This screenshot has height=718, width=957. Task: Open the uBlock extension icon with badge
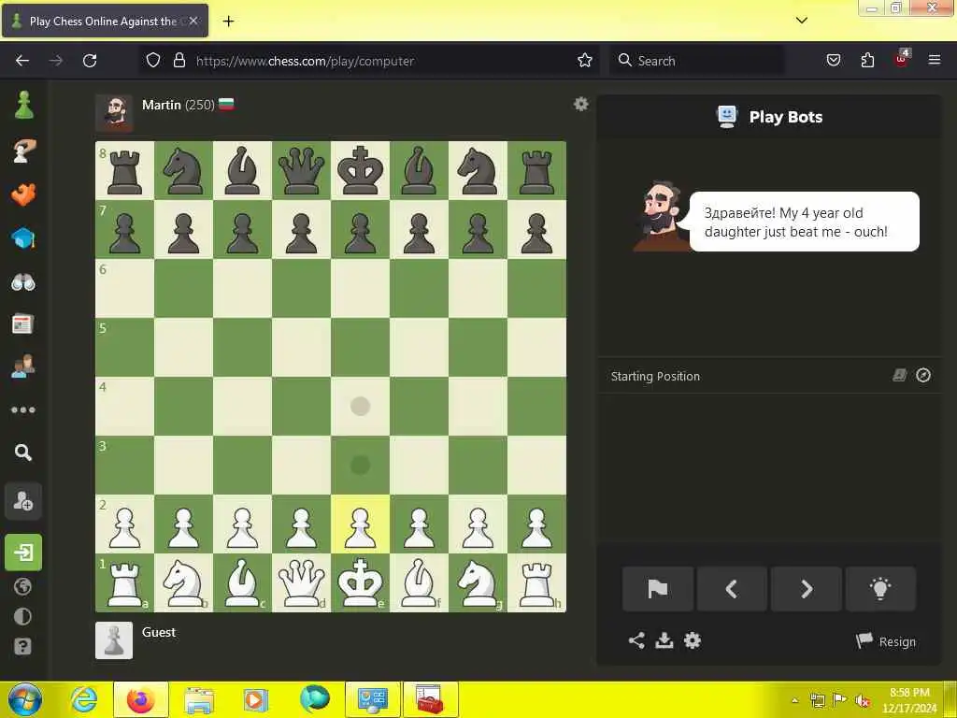pos(902,59)
